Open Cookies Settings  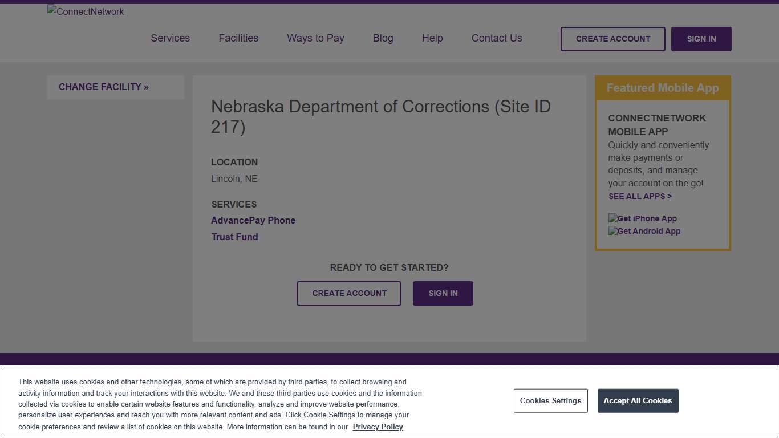550,400
